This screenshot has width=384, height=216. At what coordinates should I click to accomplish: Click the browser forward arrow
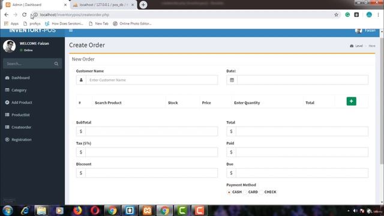click(x=15, y=14)
